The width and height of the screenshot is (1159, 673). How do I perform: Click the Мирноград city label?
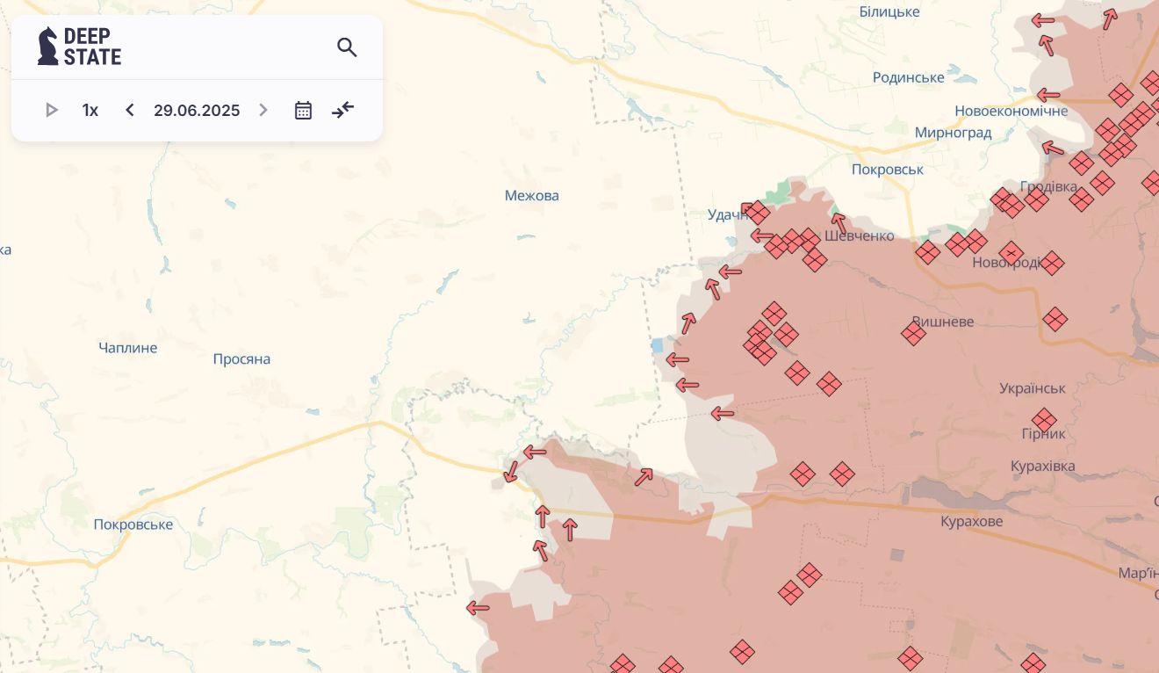point(953,134)
